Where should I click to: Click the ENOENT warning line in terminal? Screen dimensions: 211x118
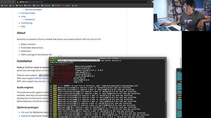click(x=94, y=86)
